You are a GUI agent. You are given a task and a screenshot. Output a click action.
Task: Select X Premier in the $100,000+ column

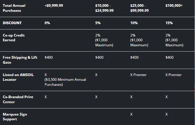point(173,75)
